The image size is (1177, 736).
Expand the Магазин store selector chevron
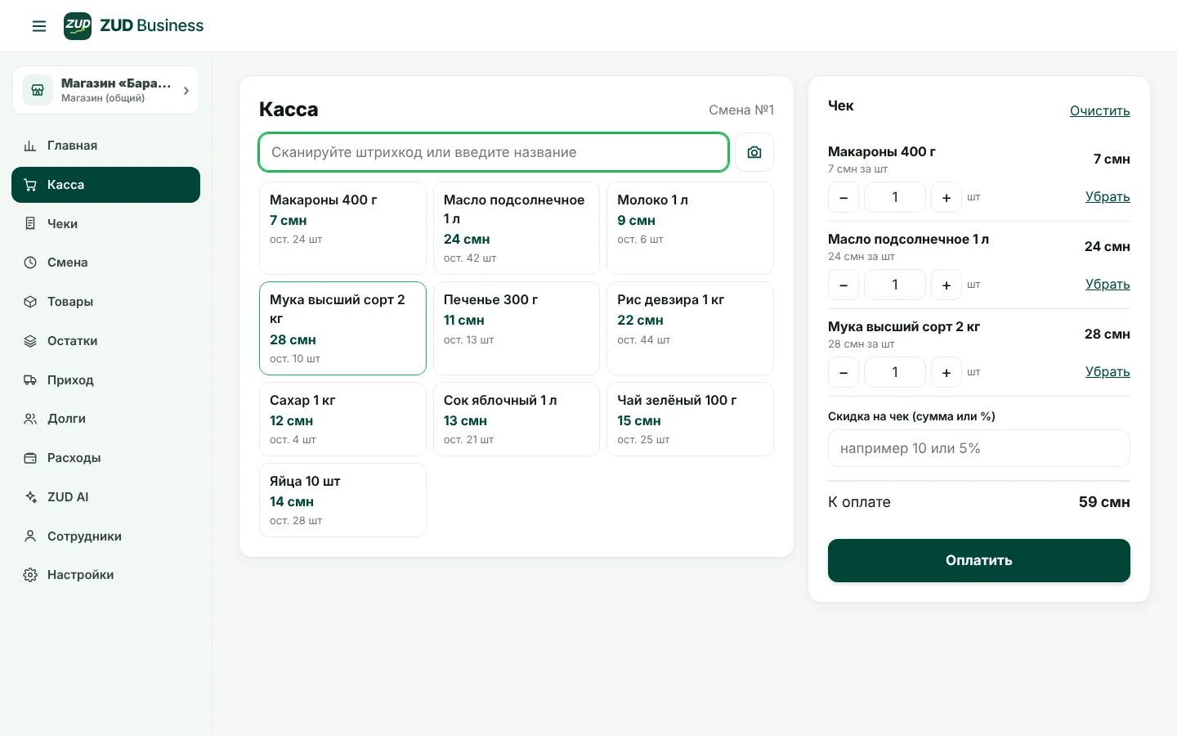186,91
